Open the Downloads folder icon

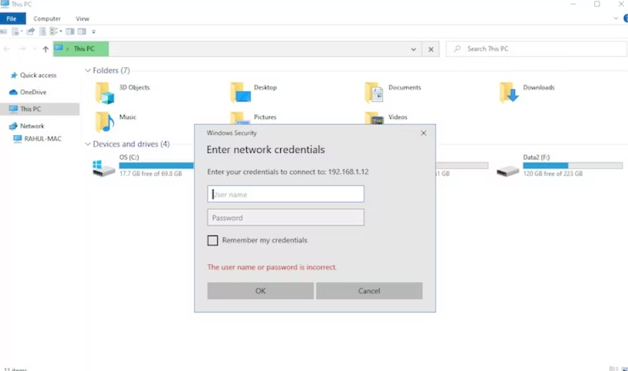coord(509,92)
